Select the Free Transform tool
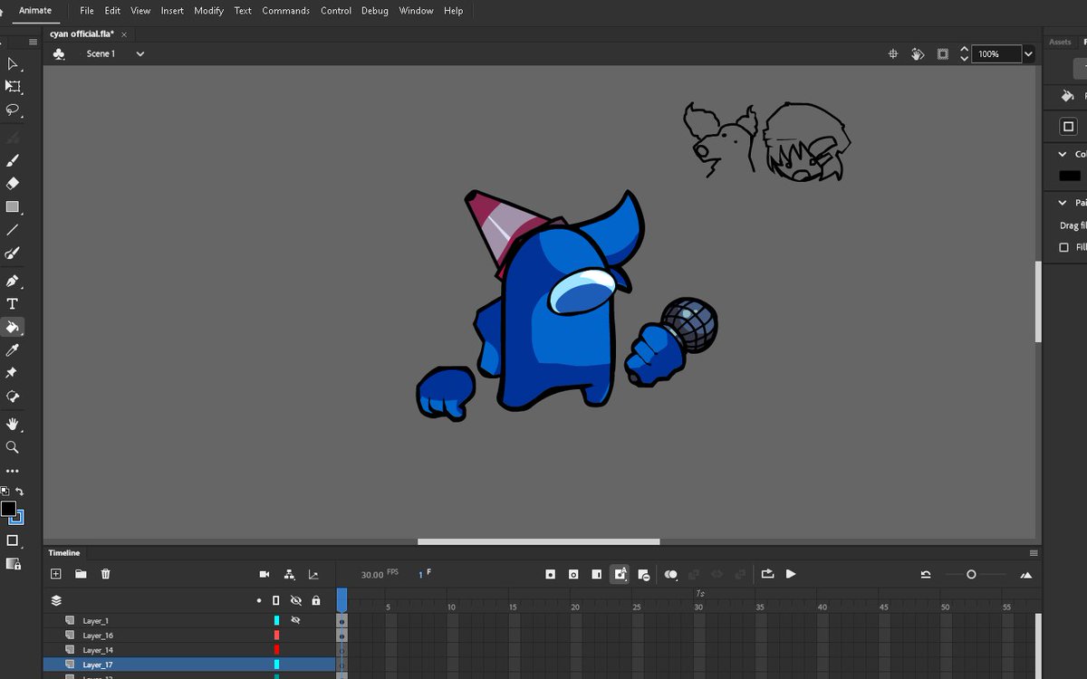The width and height of the screenshot is (1087, 679). point(13,87)
